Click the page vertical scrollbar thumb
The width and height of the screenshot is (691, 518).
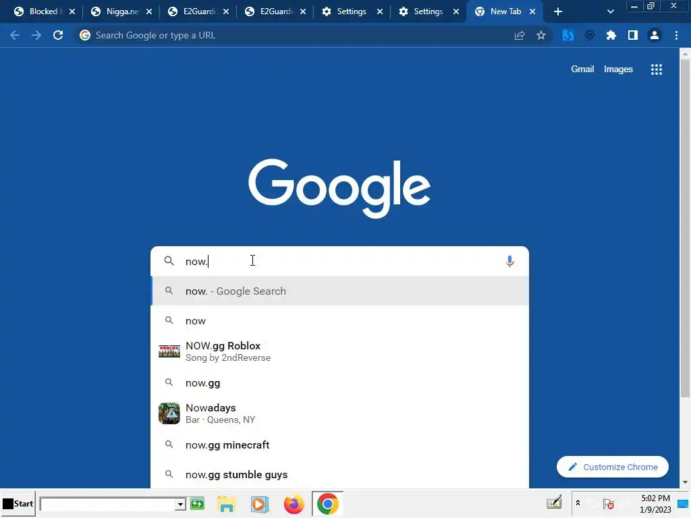coord(685,227)
